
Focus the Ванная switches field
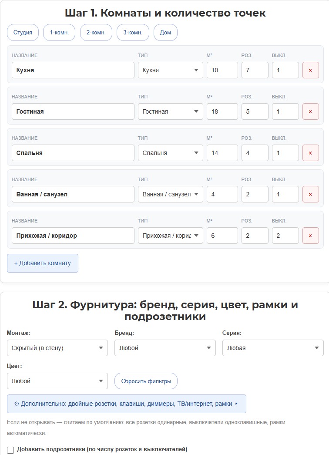[285, 194]
